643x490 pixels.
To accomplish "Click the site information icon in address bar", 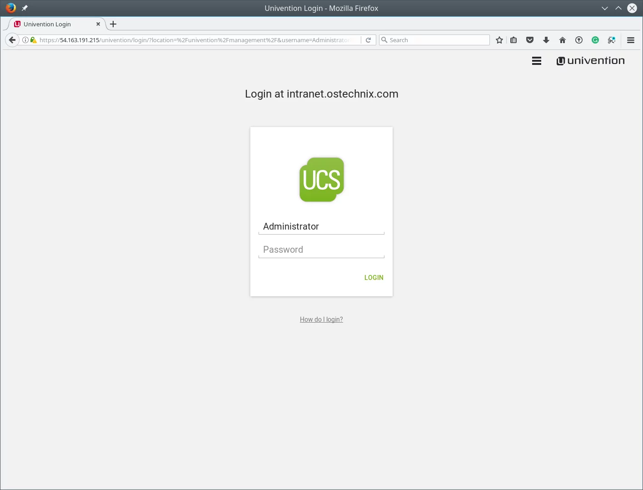I will [25, 40].
